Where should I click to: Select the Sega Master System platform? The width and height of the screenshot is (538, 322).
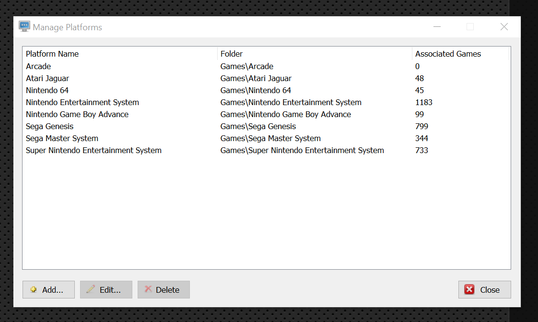[62, 138]
